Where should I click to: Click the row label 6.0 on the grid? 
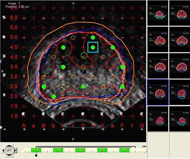(x=14, y=18)
